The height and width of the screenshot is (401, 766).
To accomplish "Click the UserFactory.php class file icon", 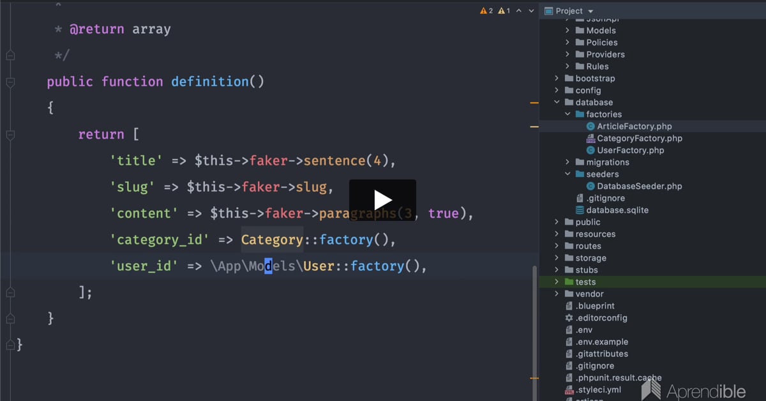I will pos(590,150).
